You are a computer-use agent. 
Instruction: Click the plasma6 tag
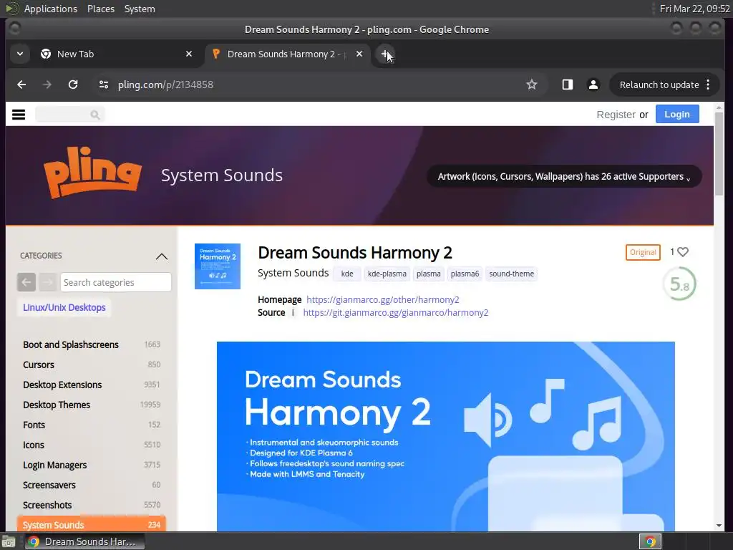point(465,274)
